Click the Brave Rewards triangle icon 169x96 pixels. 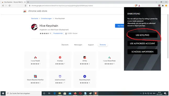[139, 6]
